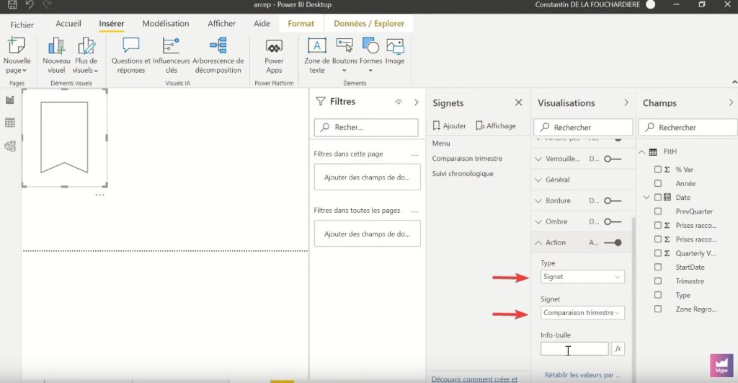Viewport: 738px width, 383px height.
Task: Toggle the Action switch off
Action: click(613, 242)
